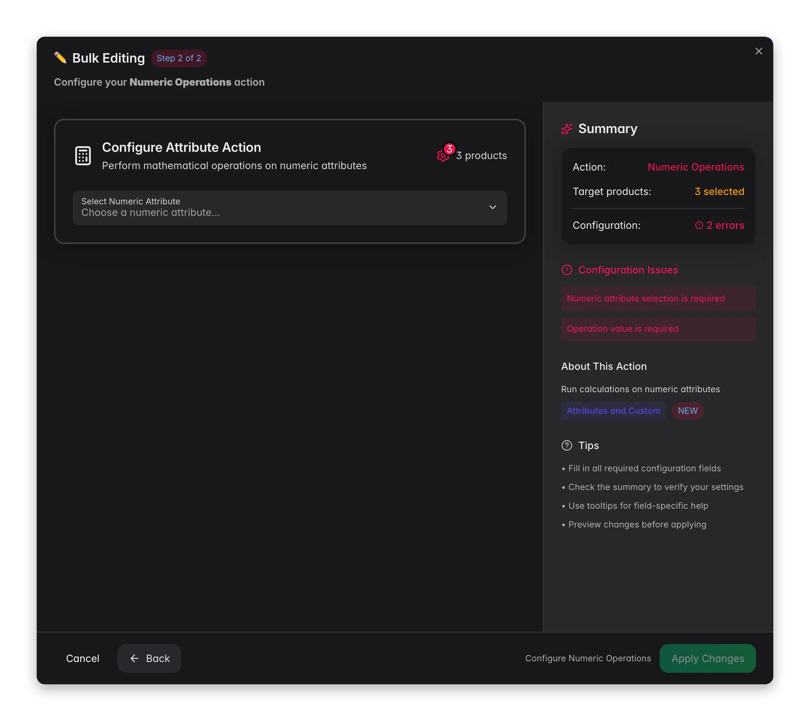Click Apply Changes button
Screen dimensions: 810x721
pos(708,658)
